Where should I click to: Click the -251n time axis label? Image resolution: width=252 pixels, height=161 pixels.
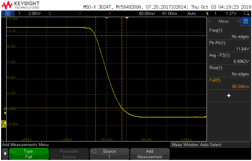[26, 140]
